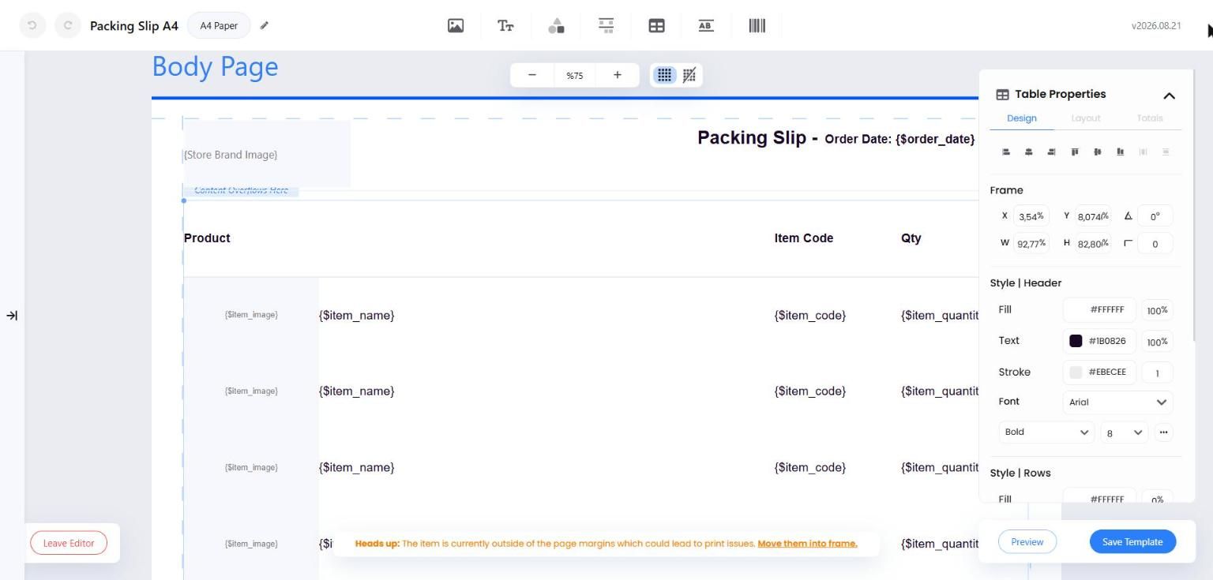Select the text tool in toolbar
This screenshot has width=1213, height=580.
[505, 25]
